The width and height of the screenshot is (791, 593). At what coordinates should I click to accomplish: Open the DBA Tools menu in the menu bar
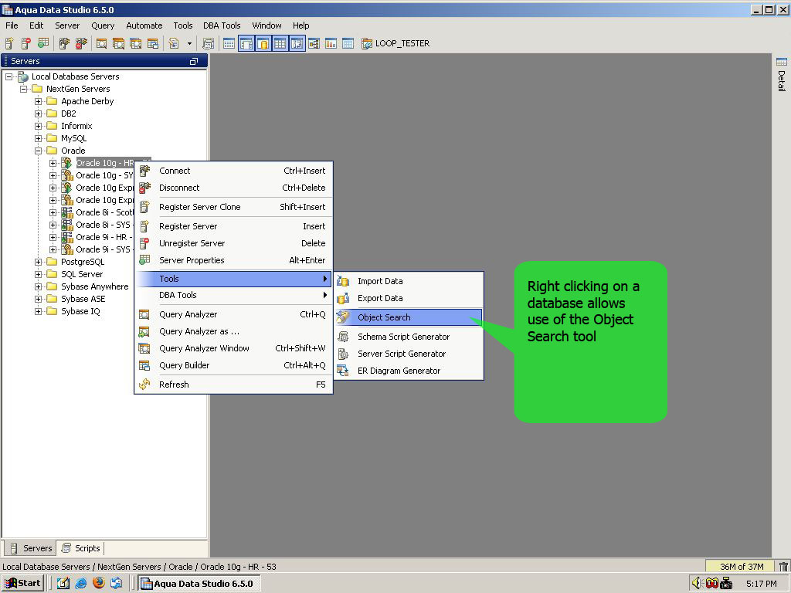click(222, 25)
